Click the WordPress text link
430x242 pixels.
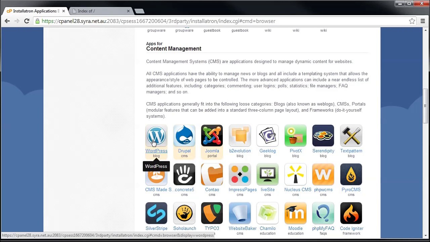coord(156,151)
